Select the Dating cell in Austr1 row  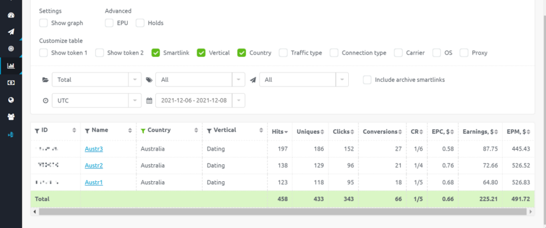tap(235, 182)
